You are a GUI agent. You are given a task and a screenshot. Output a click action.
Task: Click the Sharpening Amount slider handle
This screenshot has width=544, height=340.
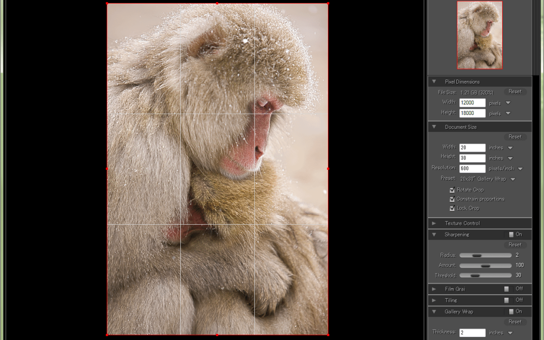coord(486,265)
